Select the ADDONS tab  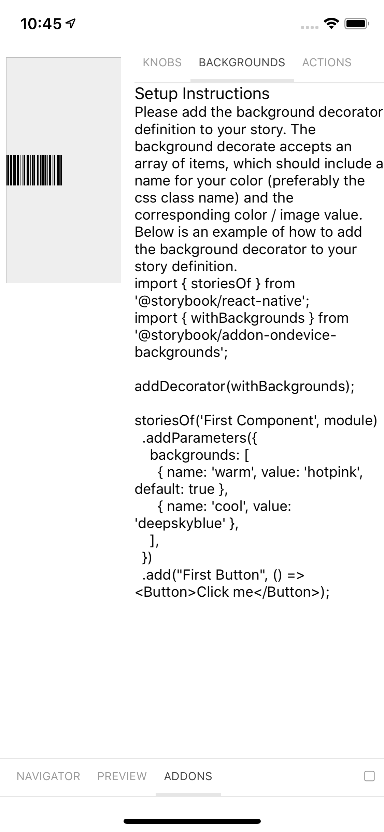(188, 776)
